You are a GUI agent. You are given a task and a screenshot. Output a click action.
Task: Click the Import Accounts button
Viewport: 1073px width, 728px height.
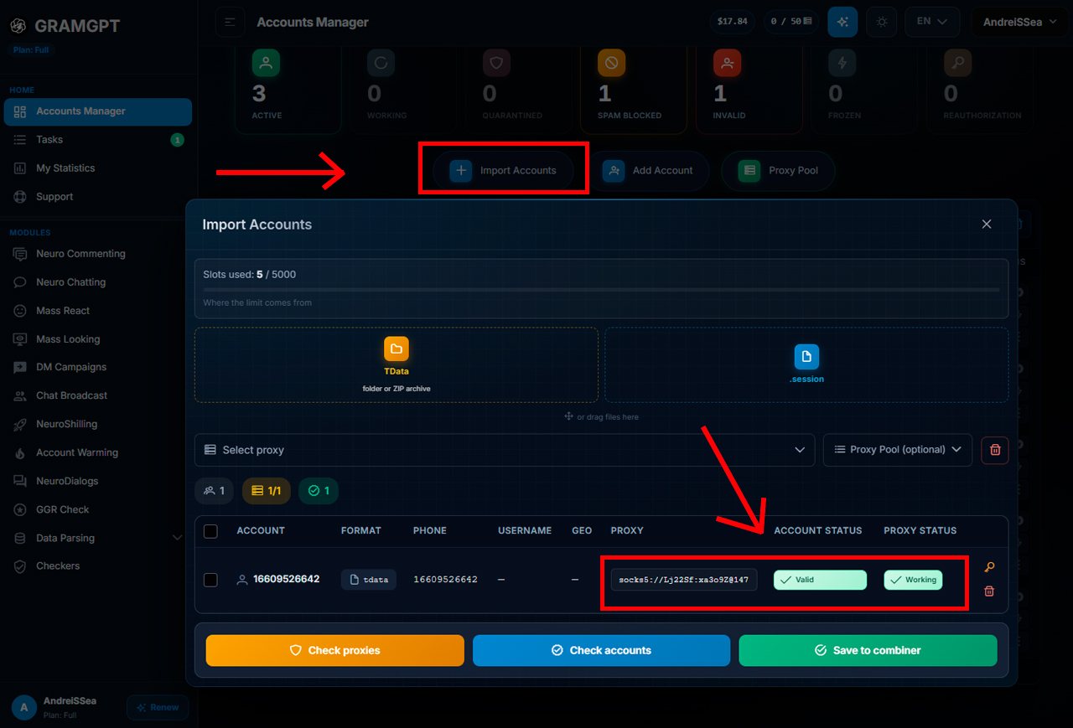(503, 170)
